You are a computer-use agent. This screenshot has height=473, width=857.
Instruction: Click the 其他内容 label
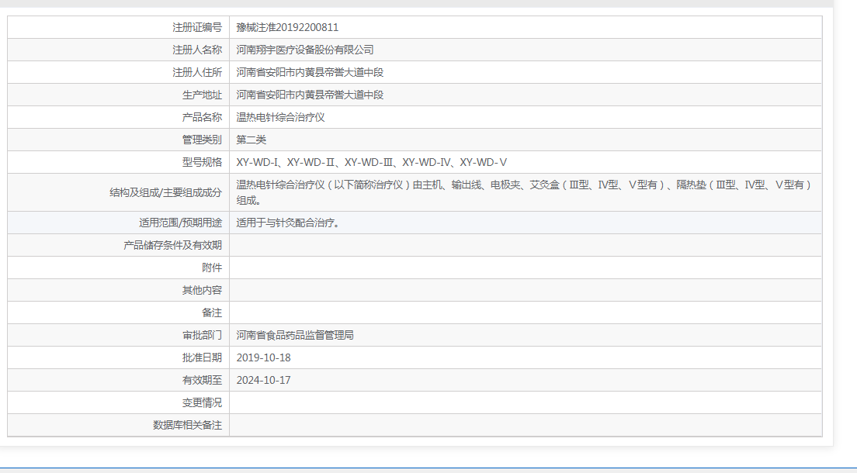(x=203, y=290)
